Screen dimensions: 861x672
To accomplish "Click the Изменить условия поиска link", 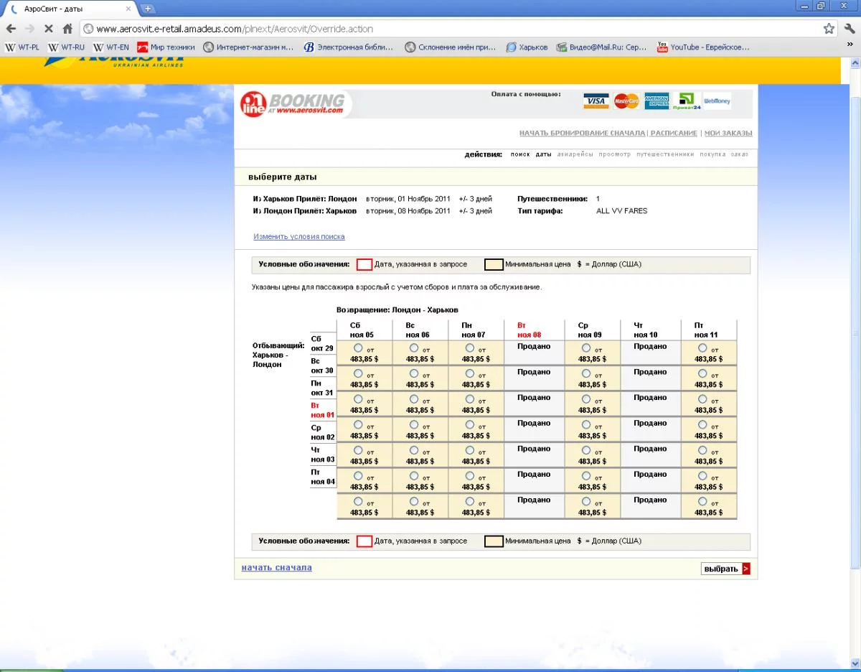I will [x=298, y=237].
